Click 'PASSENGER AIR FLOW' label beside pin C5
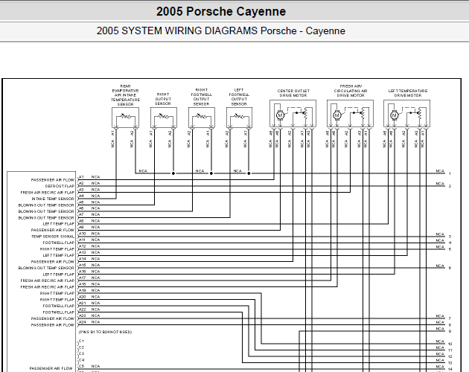Viewport: 469px width, 372px height. click(51, 368)
